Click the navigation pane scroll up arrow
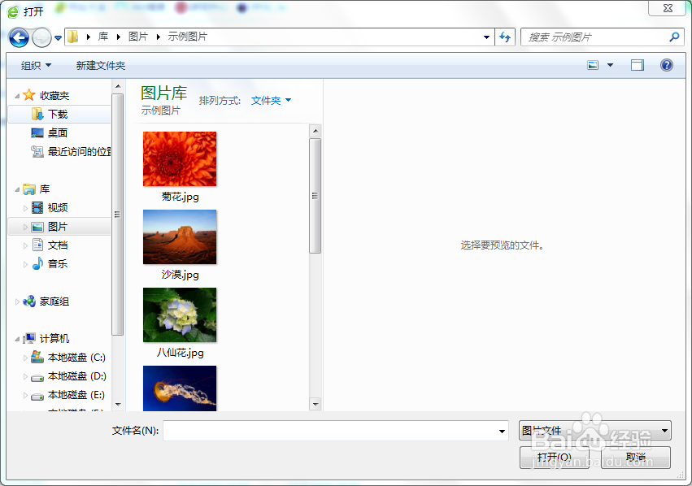The image size is (692, 486). (118, 86)
